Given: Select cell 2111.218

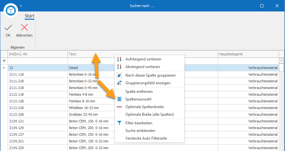Looking at the screenshot, I should pos(38,81).
